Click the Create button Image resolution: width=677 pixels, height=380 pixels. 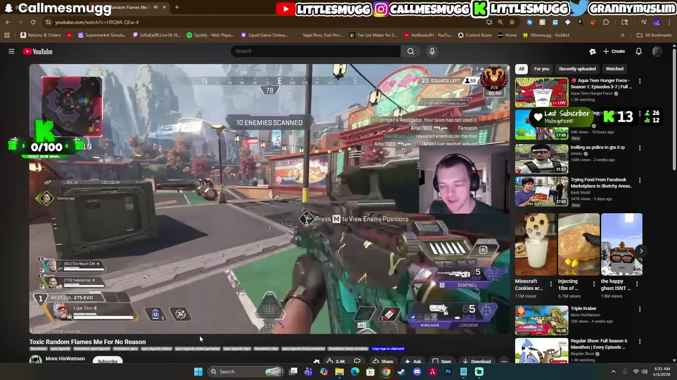click(x=614, y=51)
